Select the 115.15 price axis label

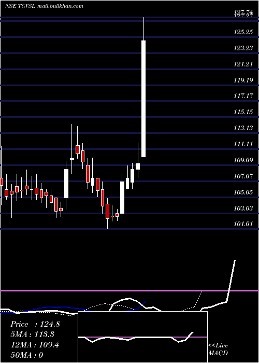click(x=243, y=112)
